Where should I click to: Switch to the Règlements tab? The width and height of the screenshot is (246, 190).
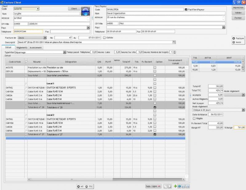(22, 47)
